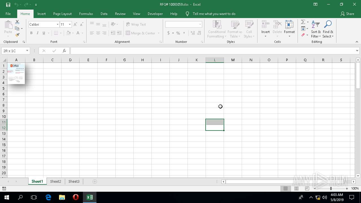Select the Format Painter brush
Viewport: 361px width, 203px height.
click(17, 35)
